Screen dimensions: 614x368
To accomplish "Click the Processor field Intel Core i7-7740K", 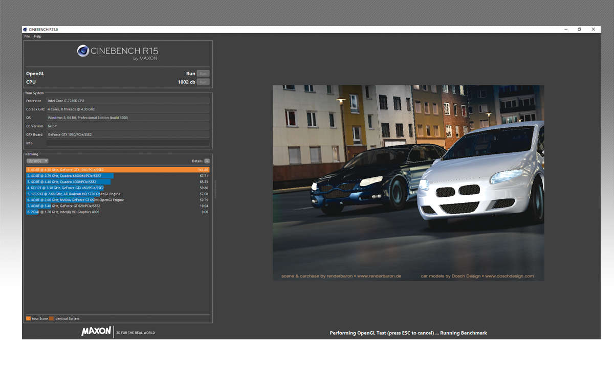I will click(128, 101).
